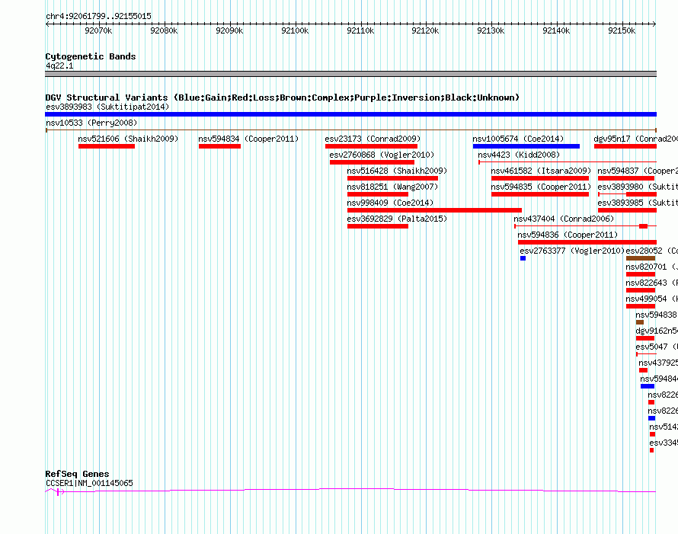Select the nsv10533 (Perry2008) variant label

(91, 123)
